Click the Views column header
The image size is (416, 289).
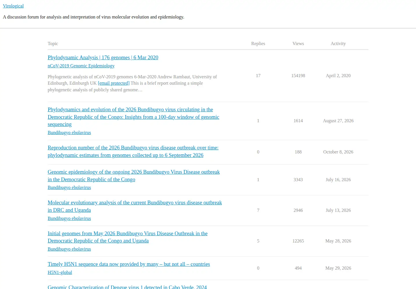coord(298,44)
